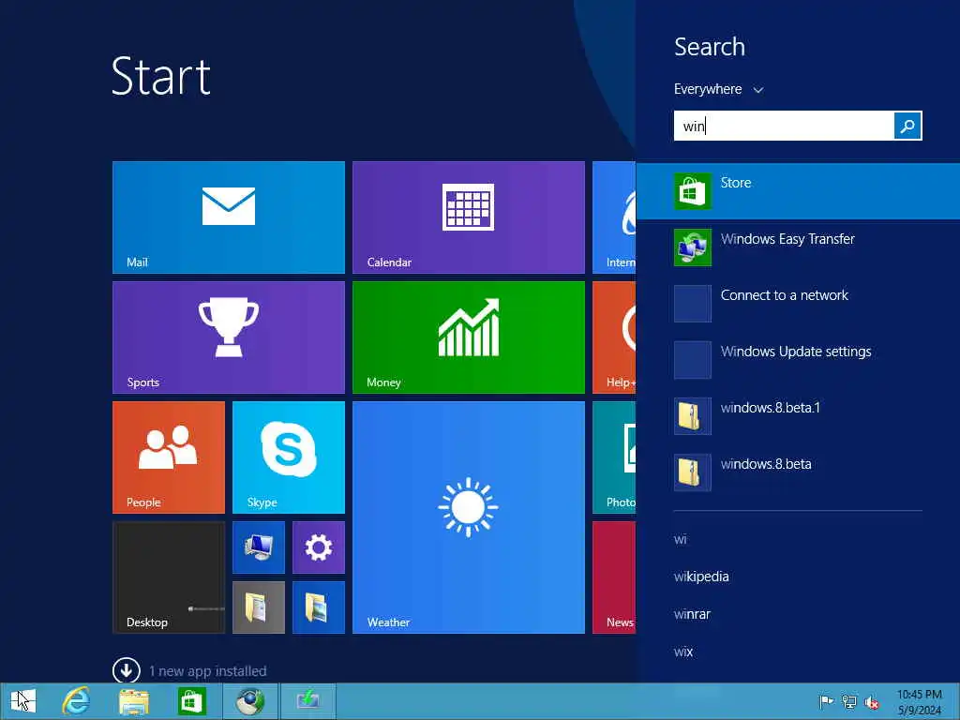The width and height of the screenshot is (960, 720).
Task: Open Windows Easy Transfer result
Action: [798, 247]
